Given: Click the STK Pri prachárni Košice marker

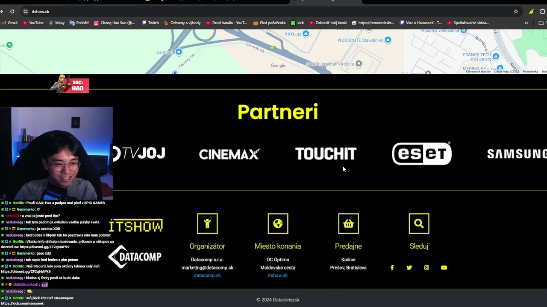Looking at the screenshot, I should click(x=359, y=64).
